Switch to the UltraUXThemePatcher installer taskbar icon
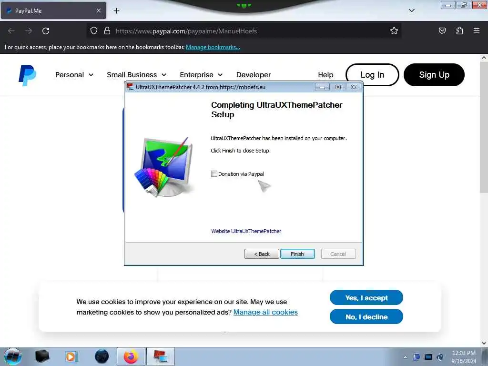Image resolution: width=488 pixels, height=366 pixels. [160, 356]
